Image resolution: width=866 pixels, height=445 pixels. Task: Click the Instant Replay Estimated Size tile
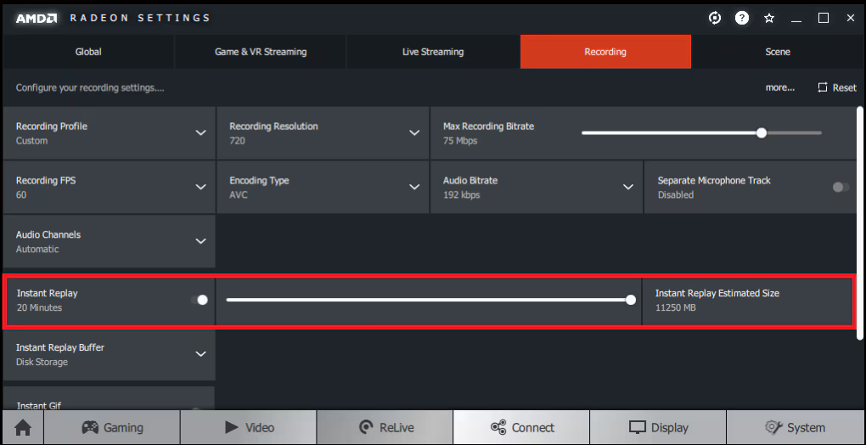(748, 300)
